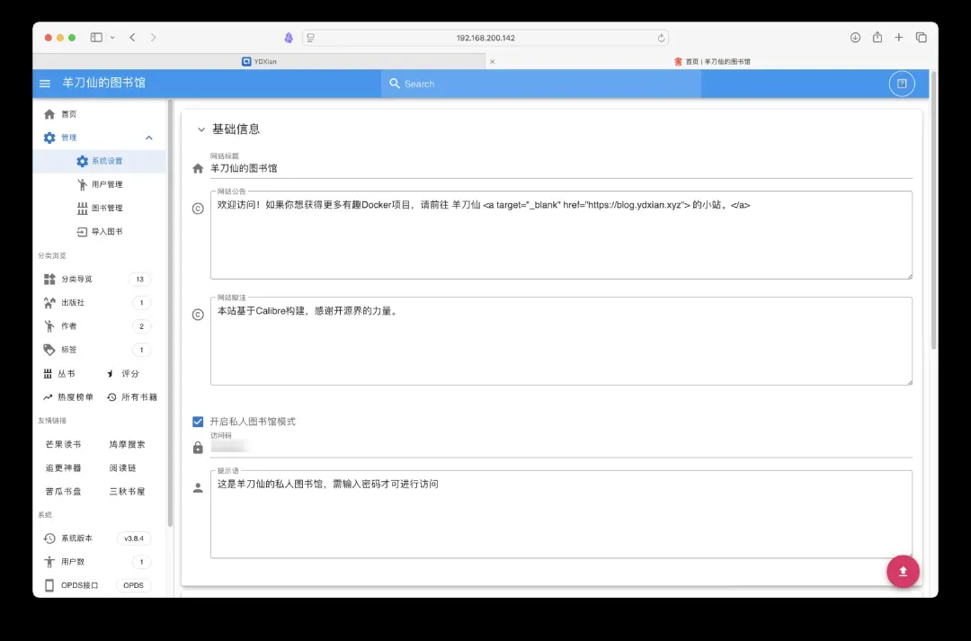Collapse the 管理 sidebar group
Viewport: 971px width, 641px height.
(x=149, y=138)
